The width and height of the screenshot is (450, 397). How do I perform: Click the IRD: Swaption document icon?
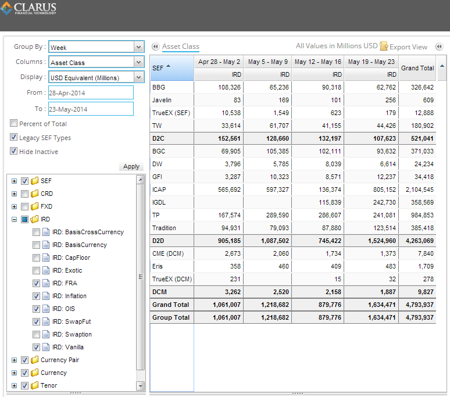click(x=46, y=334)
